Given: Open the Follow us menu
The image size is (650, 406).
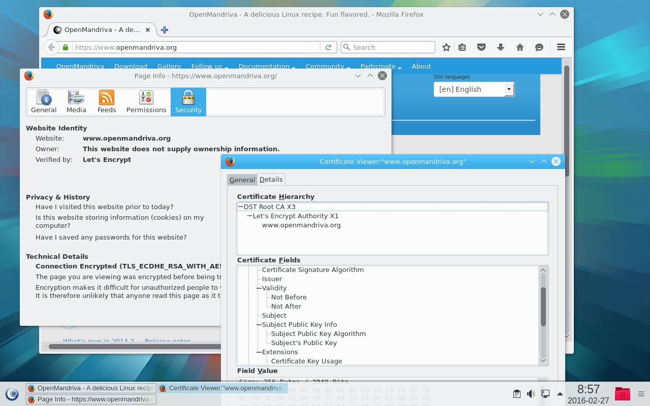Looking at the screenshot, I should 210,66.
